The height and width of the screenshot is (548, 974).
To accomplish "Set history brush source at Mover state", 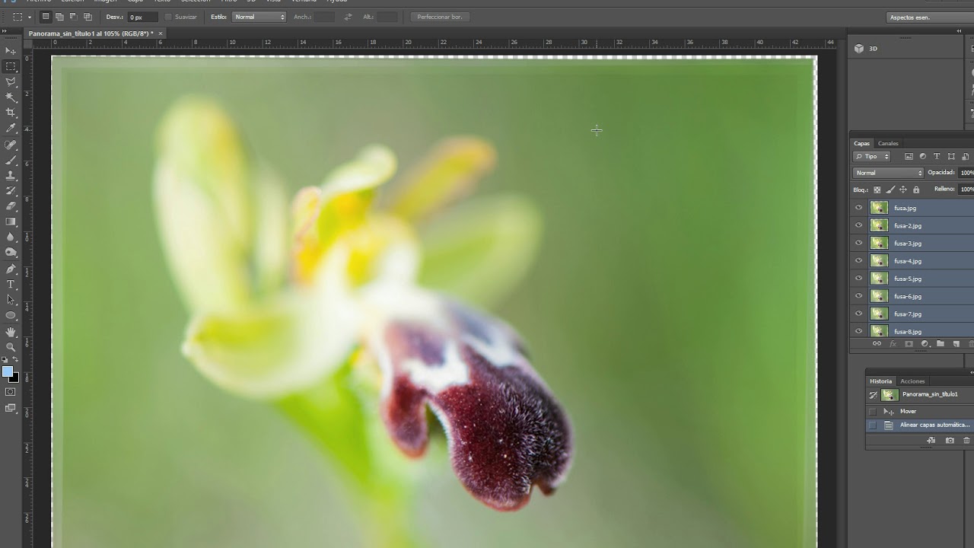I will (873, 411).
